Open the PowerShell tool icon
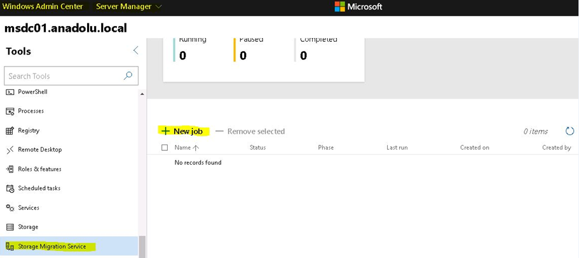This screenshot has width=579, height=258. [10, 92]
